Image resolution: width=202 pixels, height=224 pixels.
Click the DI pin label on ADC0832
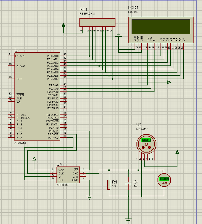pyautogui.click(x=60, y=177)
